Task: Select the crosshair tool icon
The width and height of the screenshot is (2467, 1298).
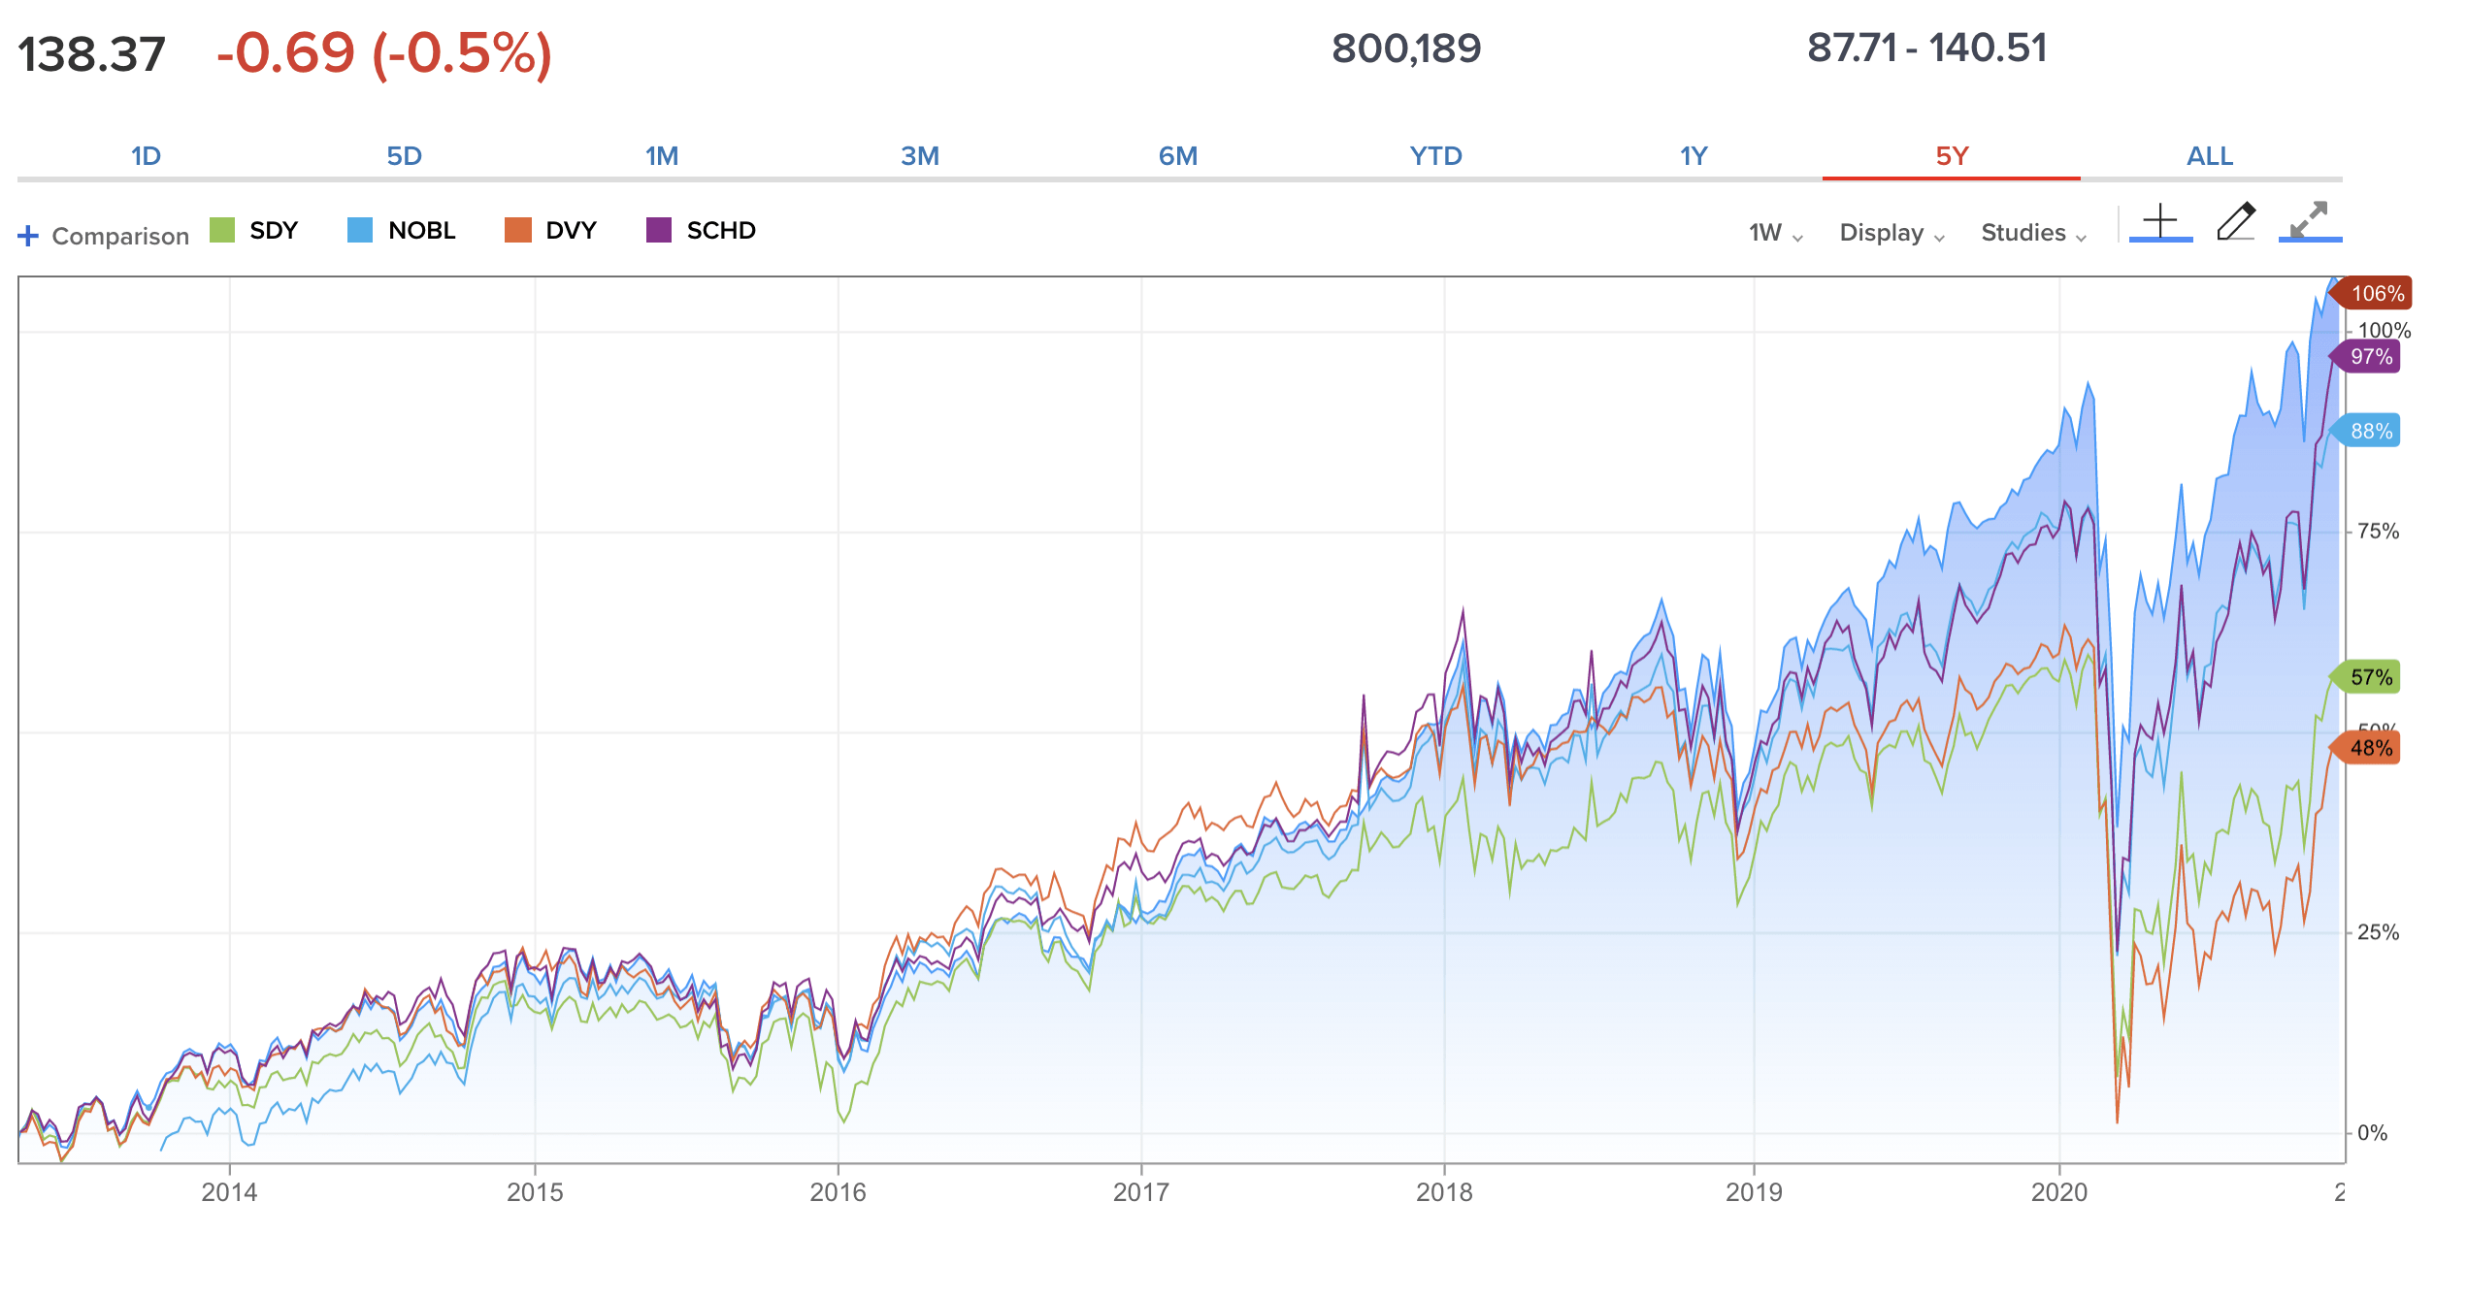Action: [2160, 221]
